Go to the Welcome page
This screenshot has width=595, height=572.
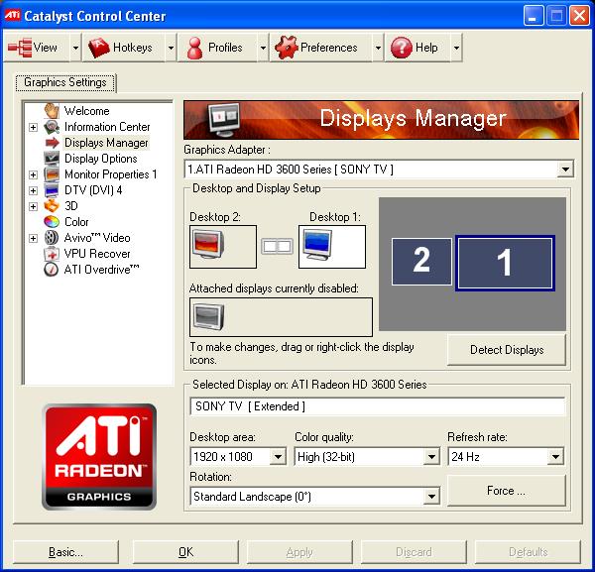click(86, 111)
